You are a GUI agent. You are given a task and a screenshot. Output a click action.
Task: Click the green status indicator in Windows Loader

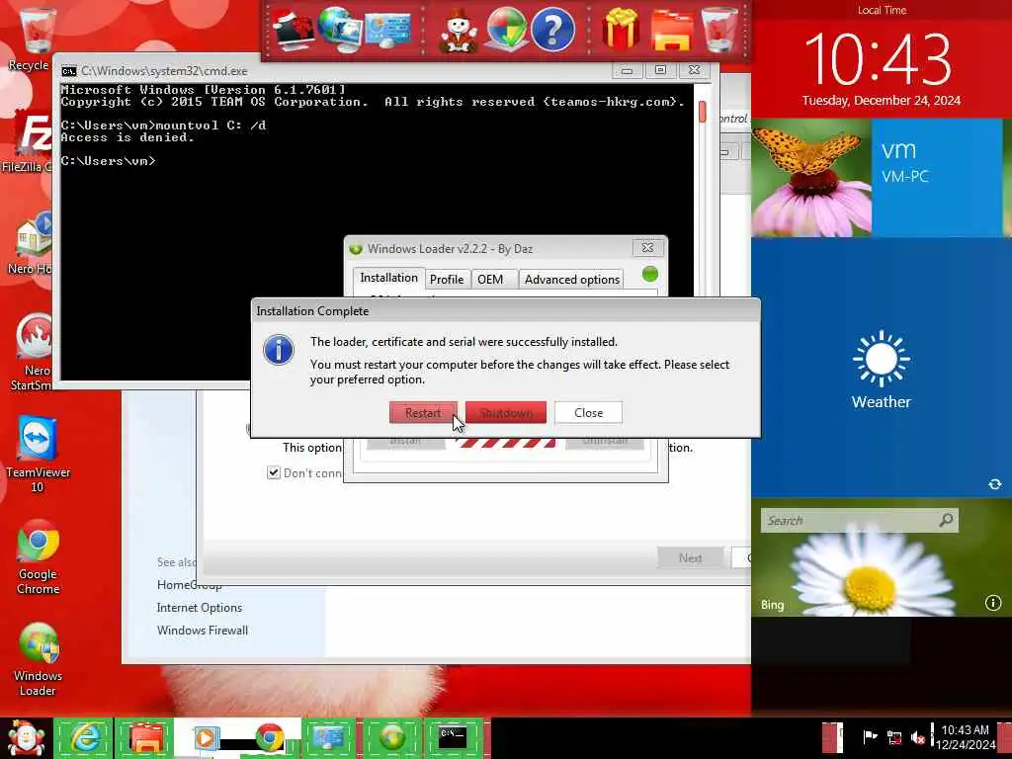click(650, 275)
